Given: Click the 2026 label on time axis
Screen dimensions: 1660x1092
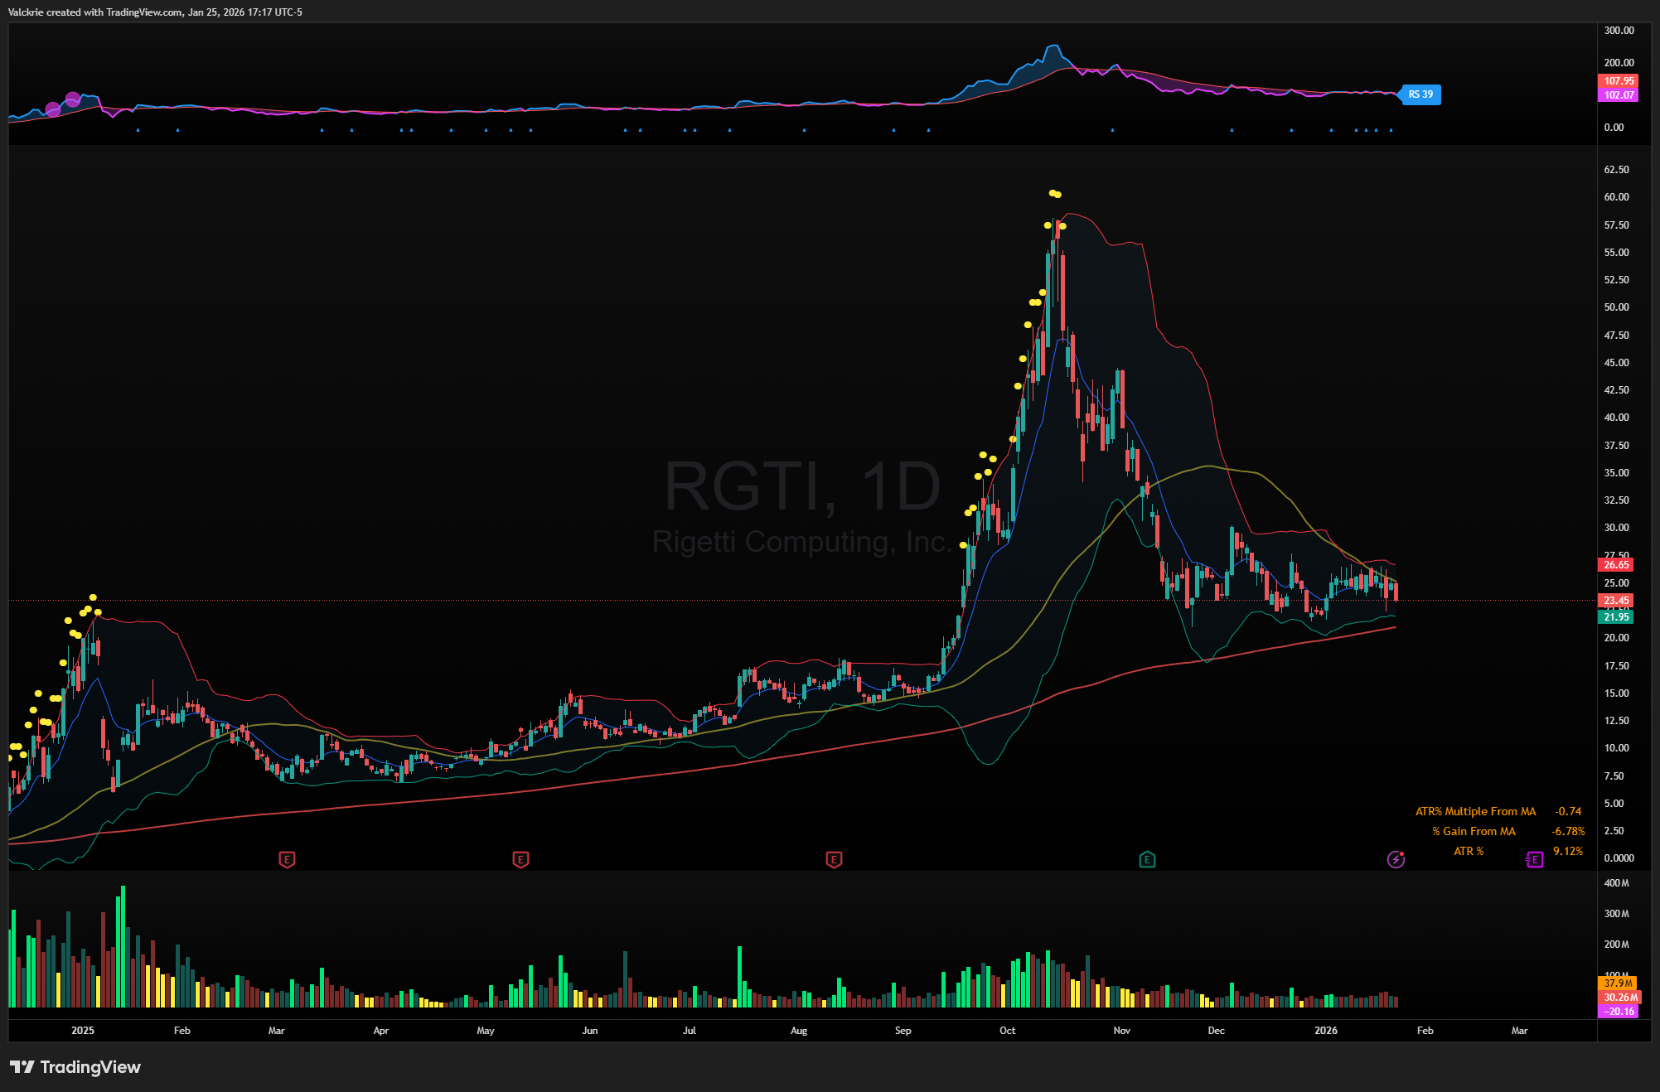Looking at the screenshot, I should 1325,1031.
